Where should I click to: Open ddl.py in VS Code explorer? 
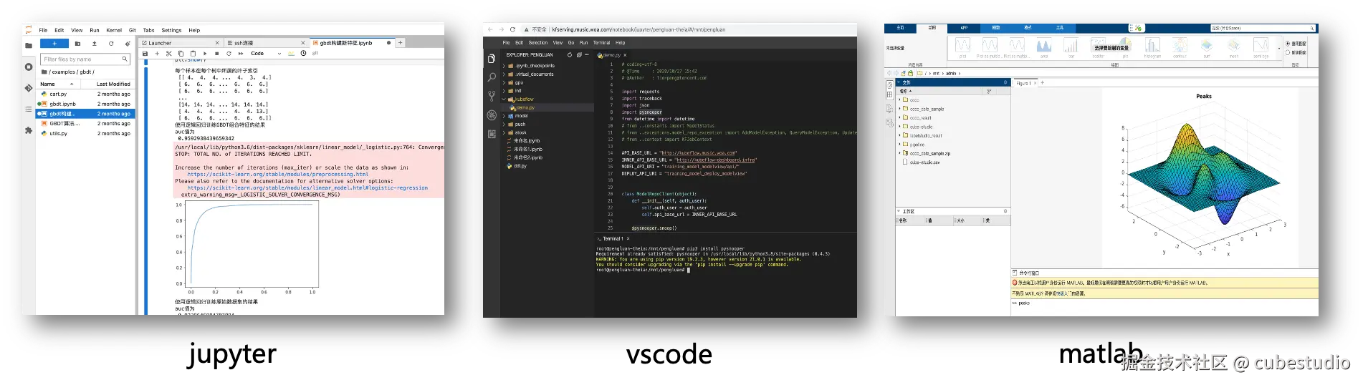pos(520,166)
